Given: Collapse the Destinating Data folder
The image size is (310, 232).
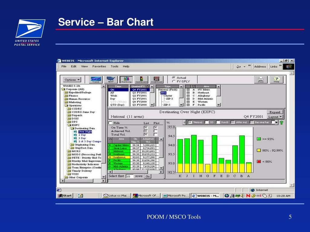Looking at the screenshot, I should point(72,128).
